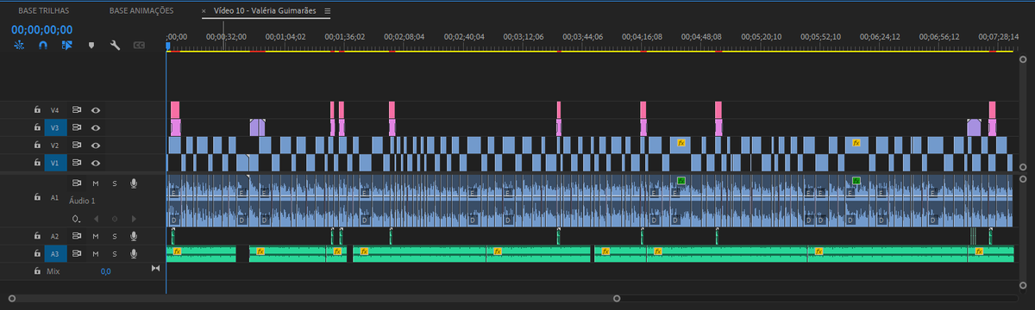
Task: Toggle V1 track targeting
Action: coord(55,163)
